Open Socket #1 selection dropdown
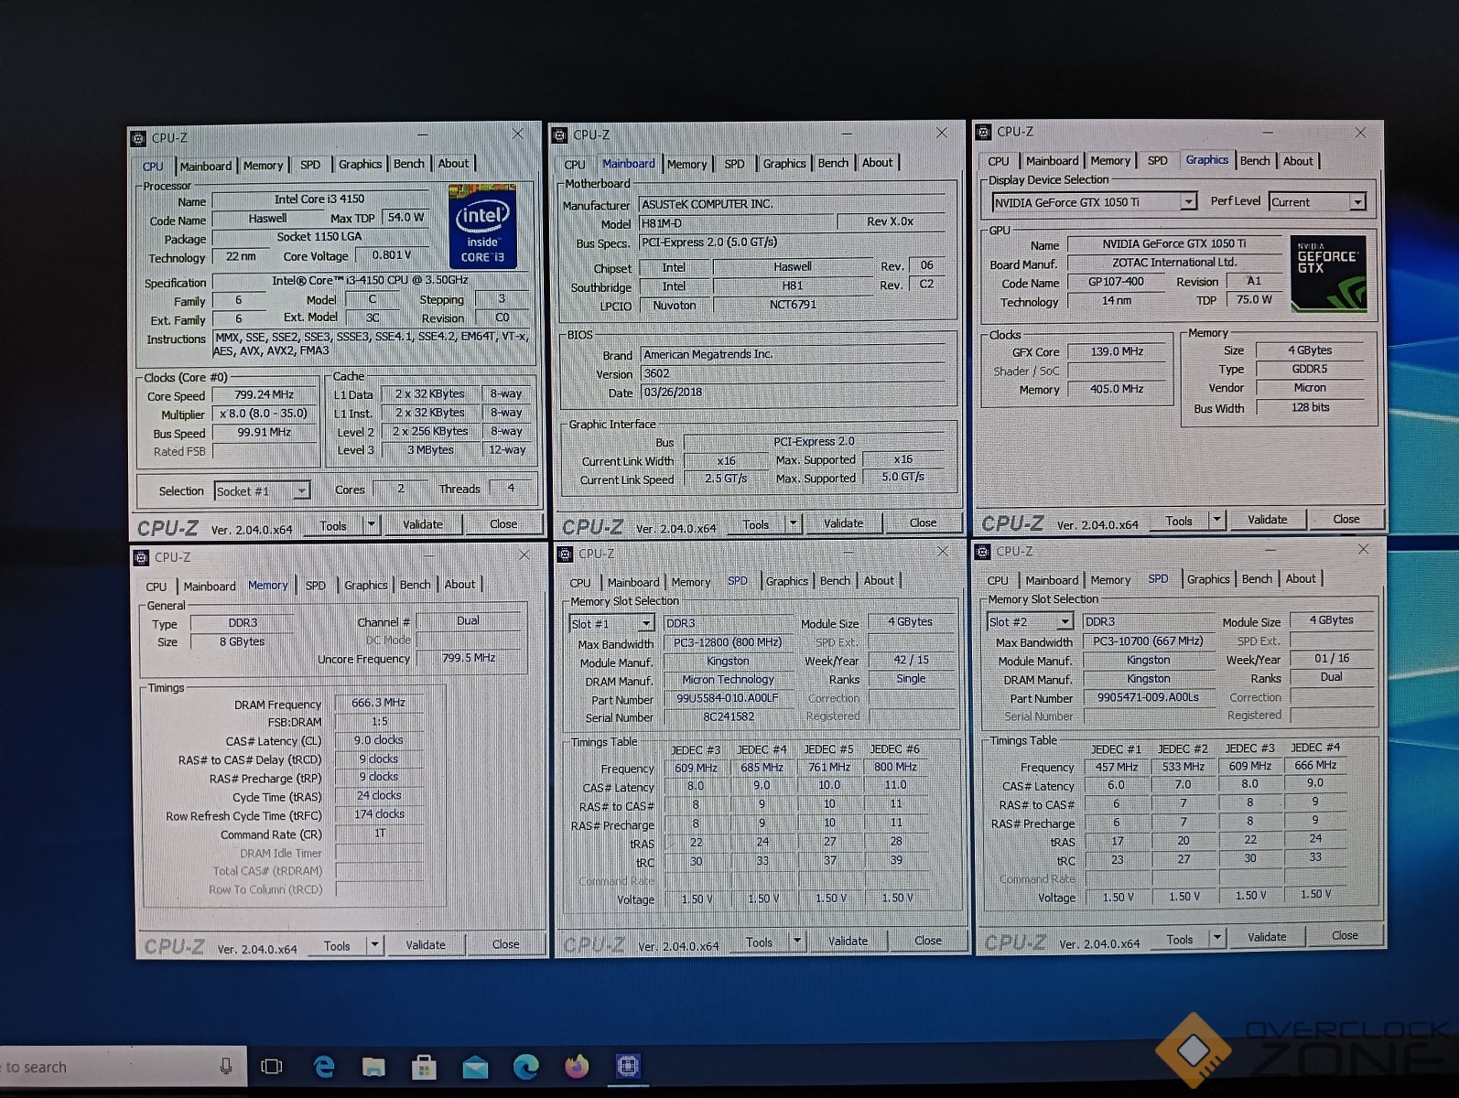Viewport: 1459px width, 1098px height. (301, 491)
